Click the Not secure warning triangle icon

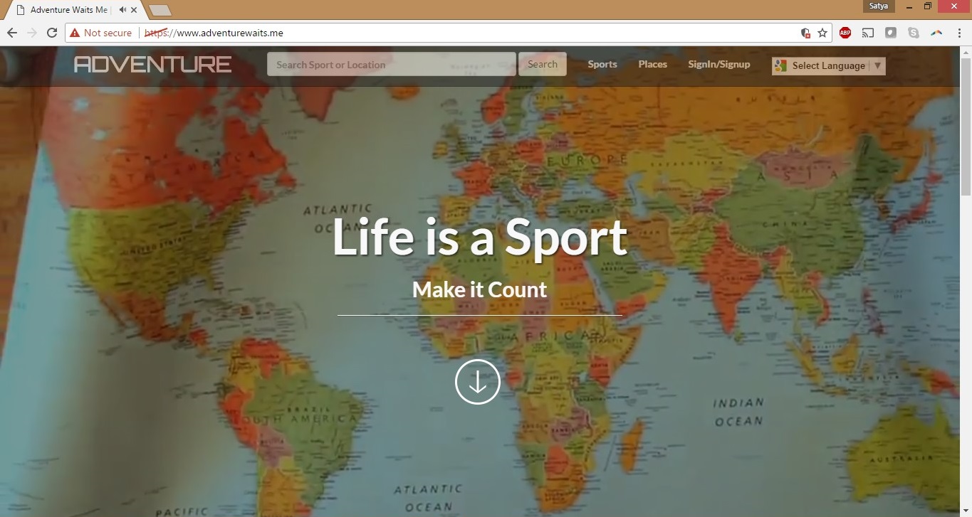[75, 33]
